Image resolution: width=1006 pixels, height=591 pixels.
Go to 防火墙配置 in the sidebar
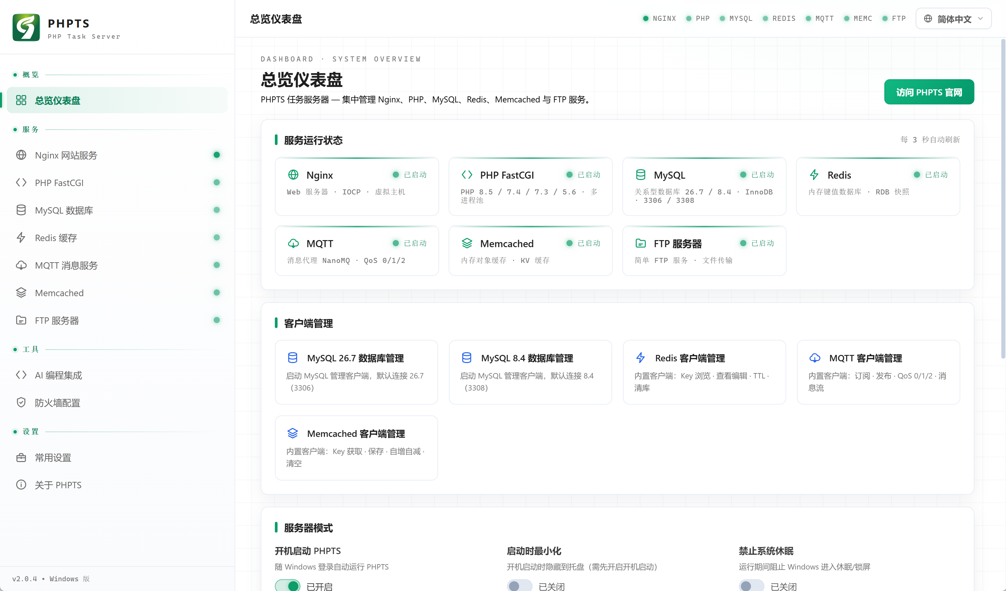click(117, 402)
